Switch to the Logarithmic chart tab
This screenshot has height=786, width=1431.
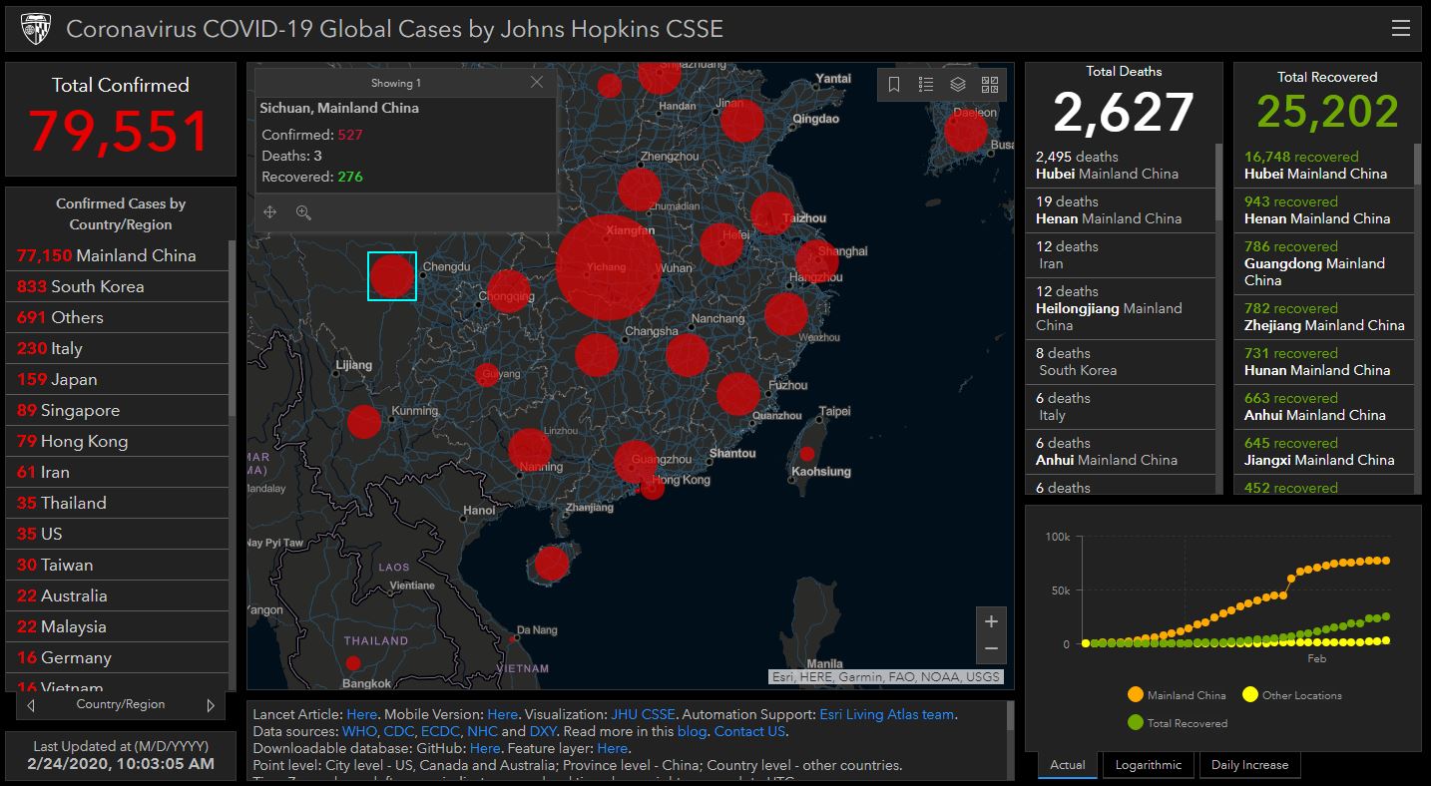[1148, 765]
